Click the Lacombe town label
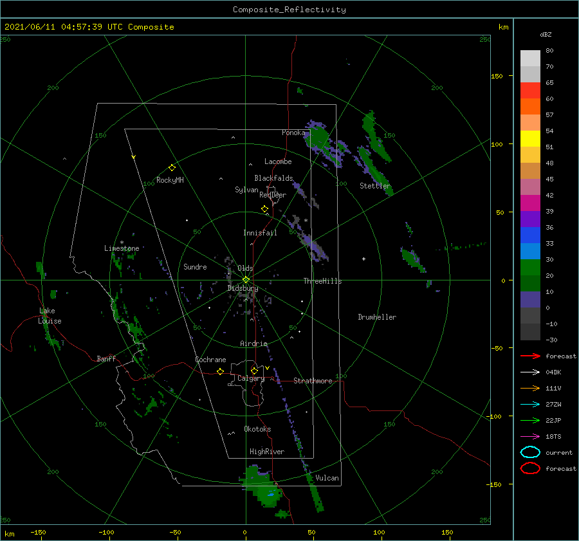Viewport: 579px width, 541px height. pos(278,161)
